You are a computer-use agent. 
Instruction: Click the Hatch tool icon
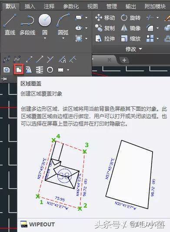(x=79, y=38)
